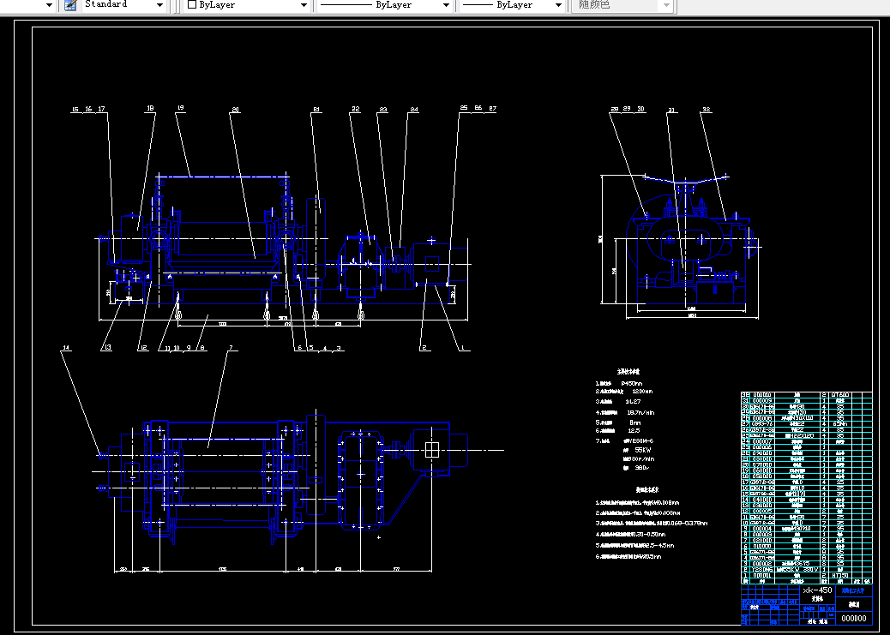Screen dimensions: 890x635
Task: Pick balloon number 14
Action: [x=66, y=348]
